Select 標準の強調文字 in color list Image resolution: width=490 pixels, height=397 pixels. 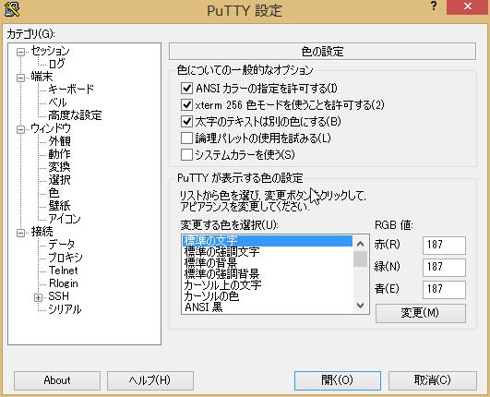pos(268,252)
